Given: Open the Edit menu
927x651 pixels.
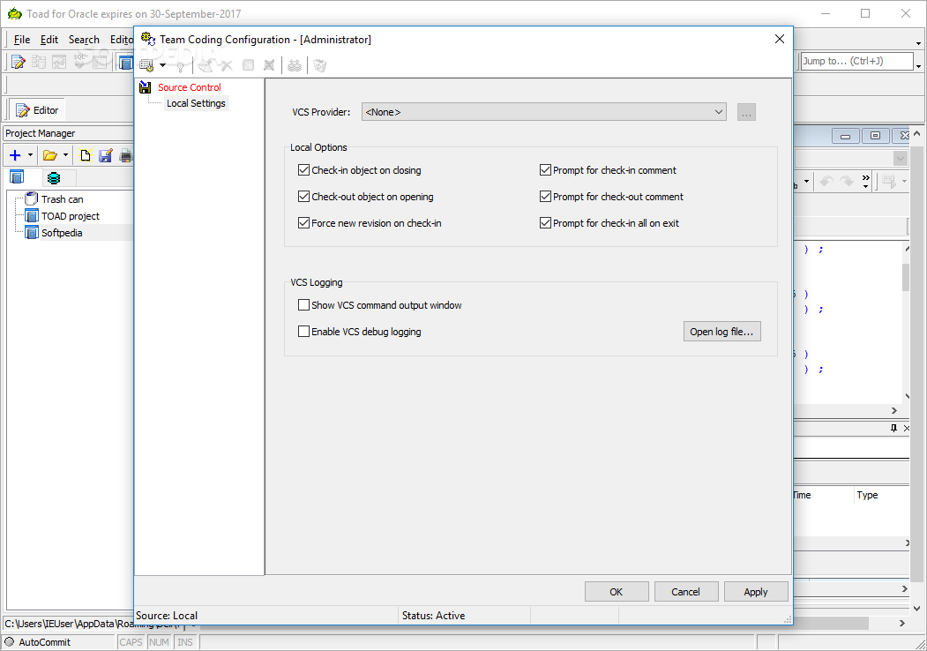Looking at the screenshot, I should coord(49,40).
